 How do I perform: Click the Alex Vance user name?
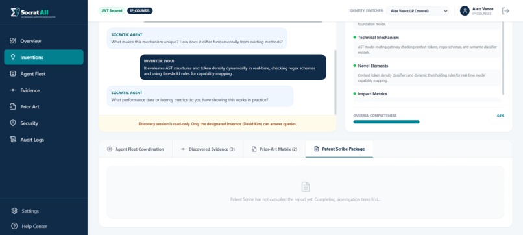[x=483, y=9]
